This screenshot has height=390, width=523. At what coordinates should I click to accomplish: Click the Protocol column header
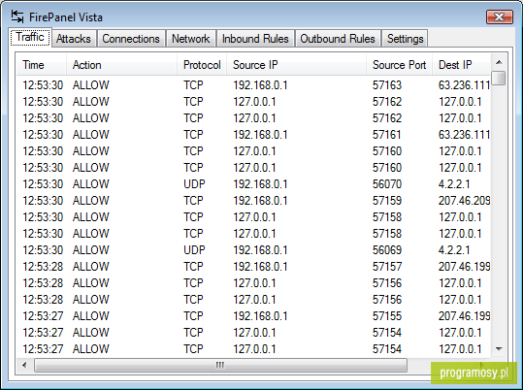(202, 65)
